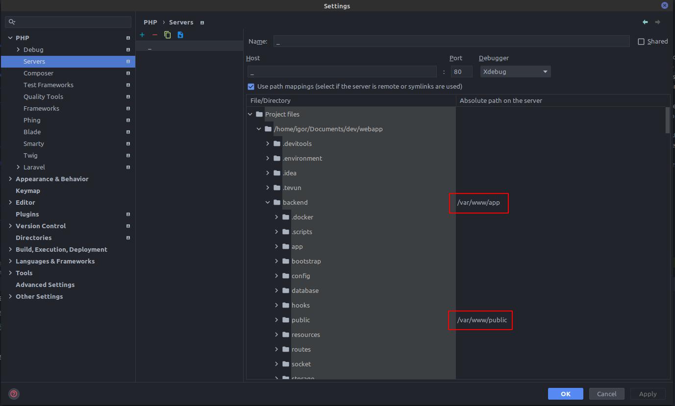Select the routes folder row
The width and height of the screenshot is (675, 406).
tap(301, 349)
